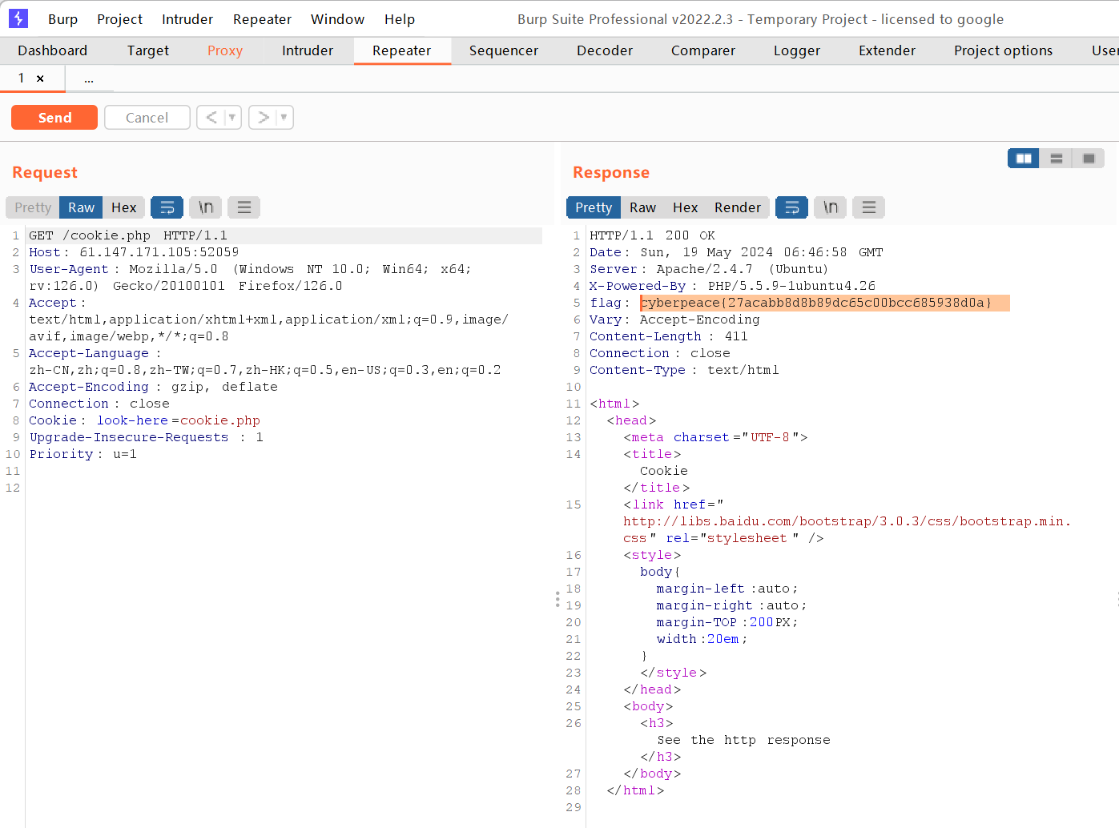The image size is (1119, 828).
Task: Switch to Sequencer tab
Action: tap(504, 50)
